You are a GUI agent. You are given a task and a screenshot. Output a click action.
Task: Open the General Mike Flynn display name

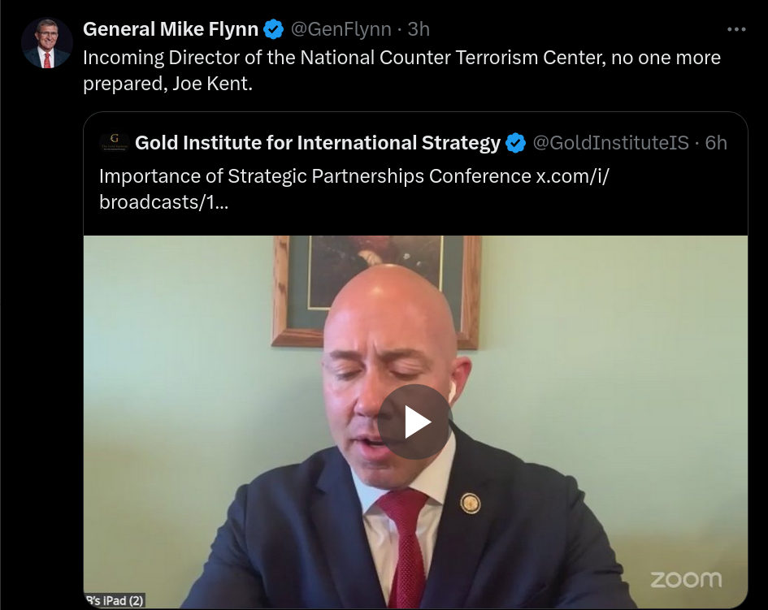click(x=171, y=29)
